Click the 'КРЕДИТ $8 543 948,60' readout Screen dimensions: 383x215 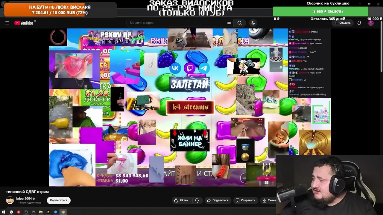click(x=122, y=176)
